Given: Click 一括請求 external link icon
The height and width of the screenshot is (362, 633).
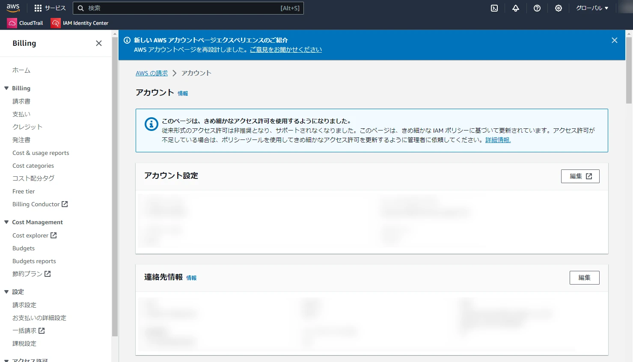Looking at the screenshot, I should coord(42,331).
